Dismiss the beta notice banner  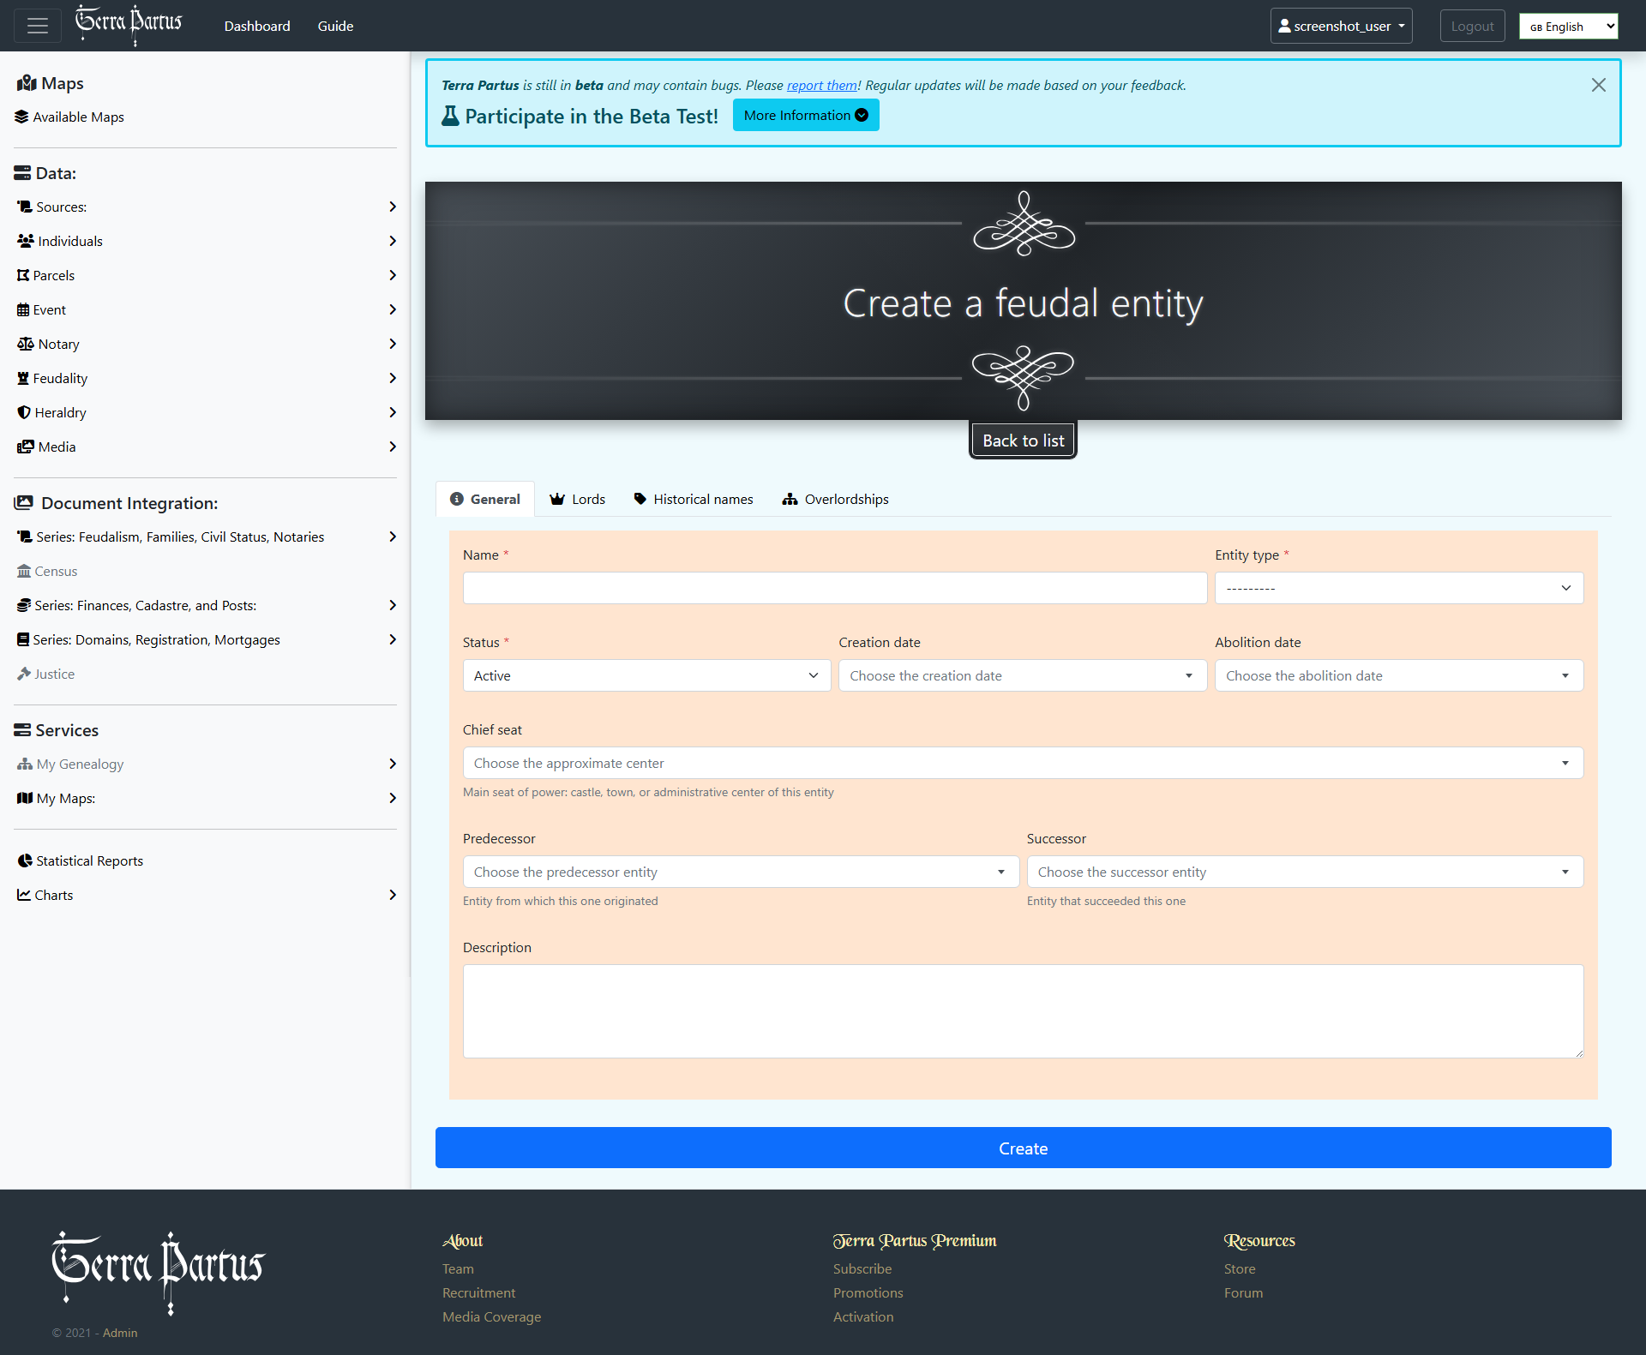[1598, 85]
